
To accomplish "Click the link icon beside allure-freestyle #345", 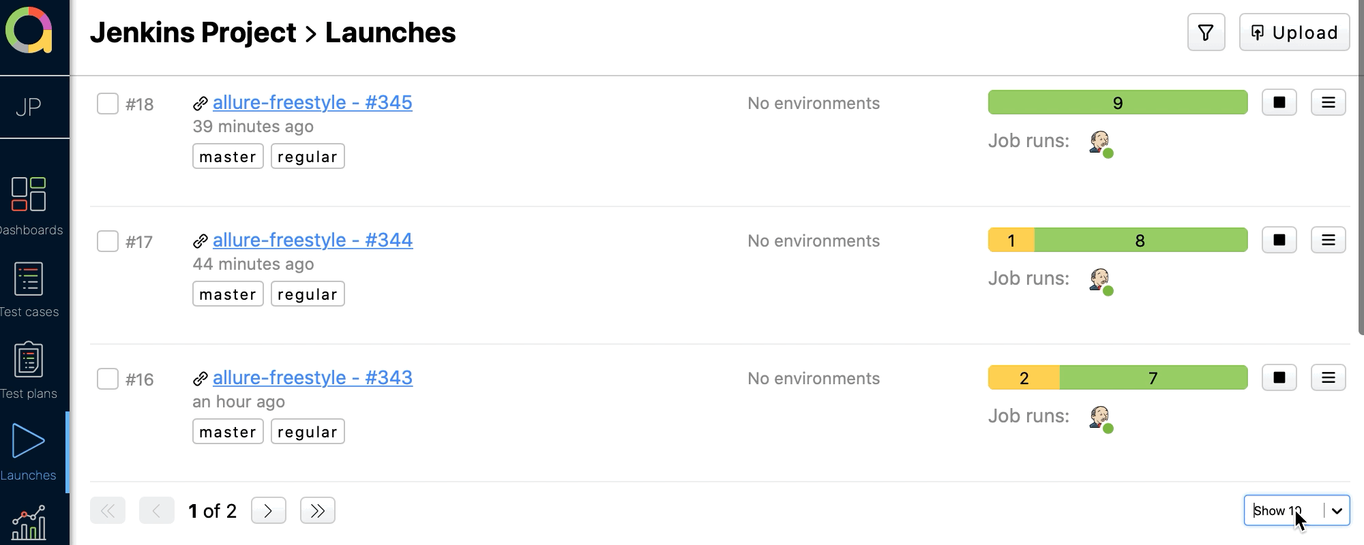I will pos(201,103).
